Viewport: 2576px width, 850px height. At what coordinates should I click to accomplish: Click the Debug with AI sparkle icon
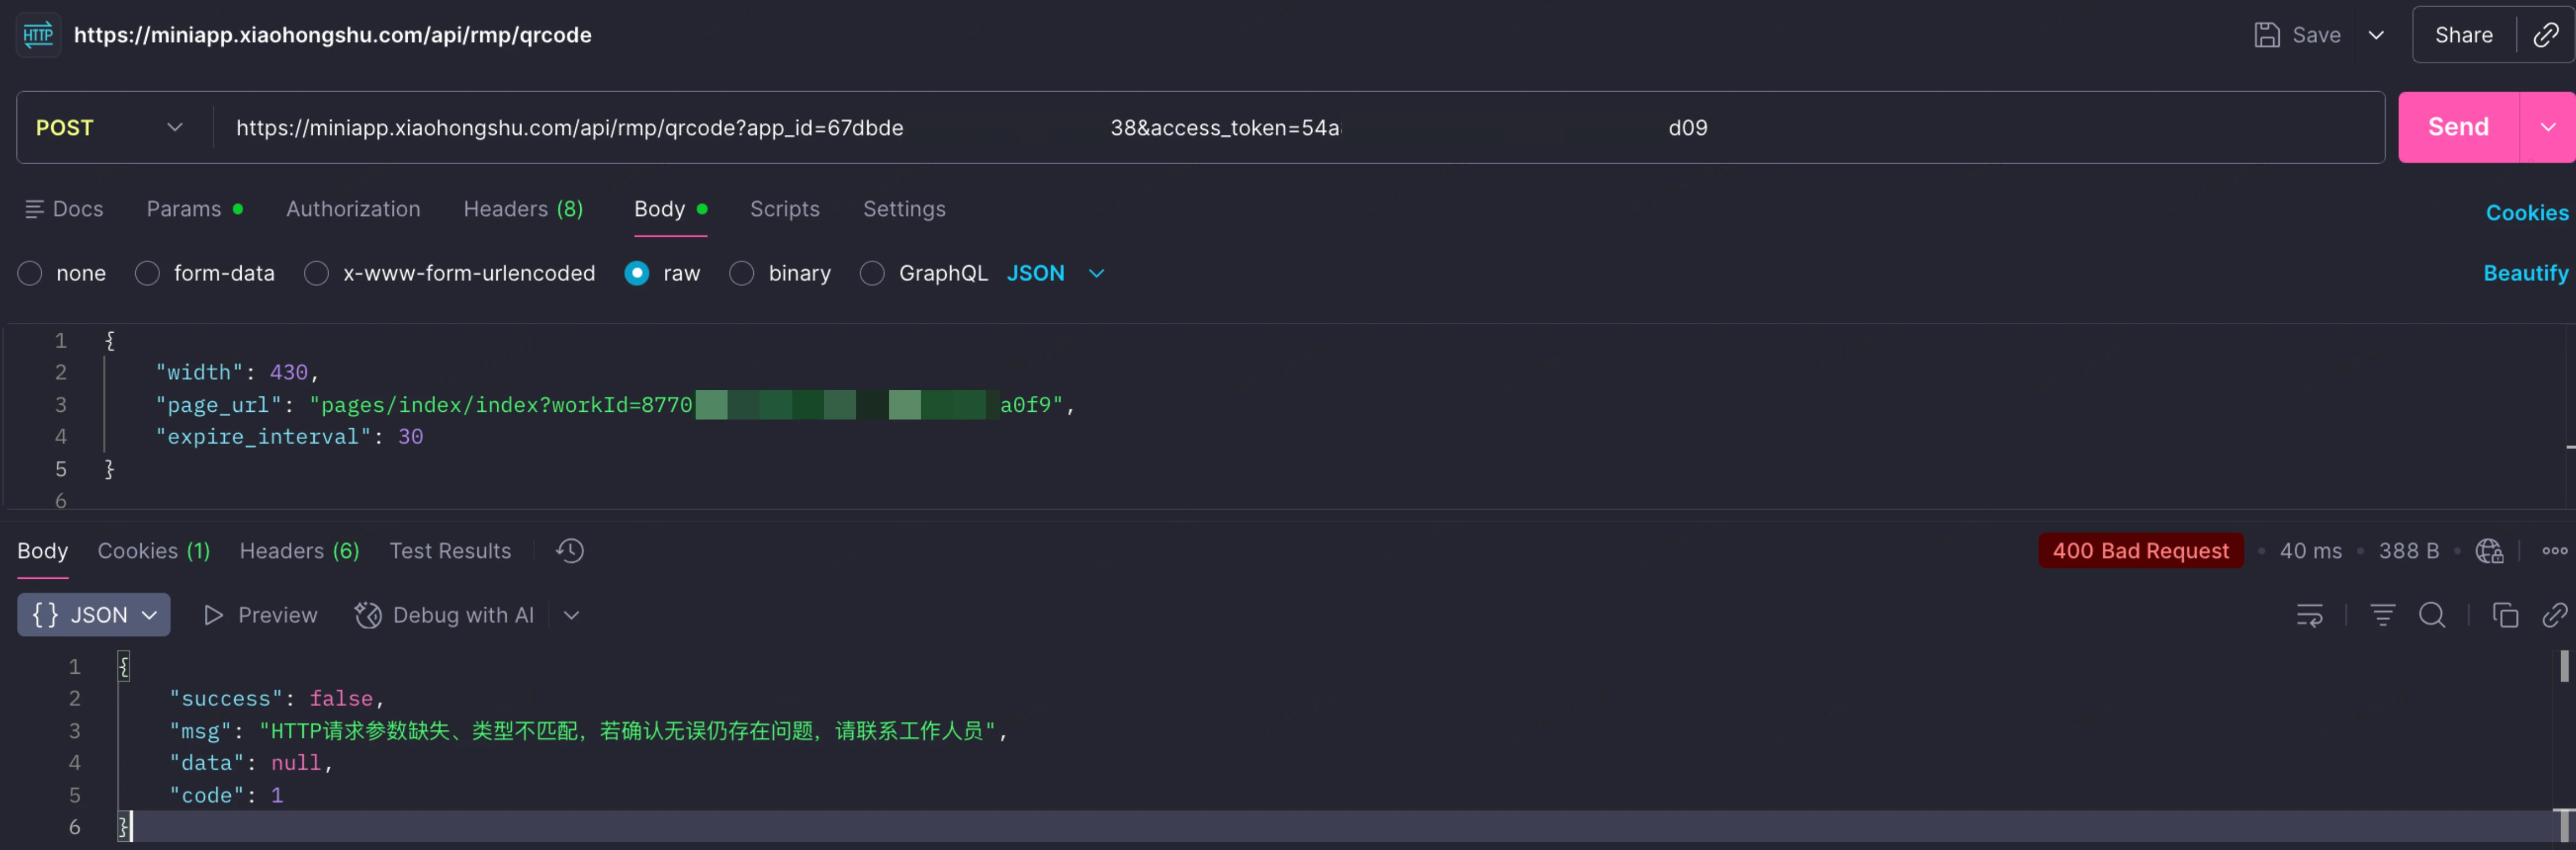368,616
